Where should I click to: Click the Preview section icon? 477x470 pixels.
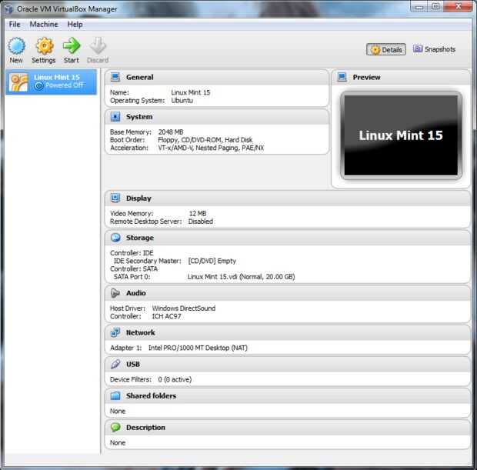[342, 77]
